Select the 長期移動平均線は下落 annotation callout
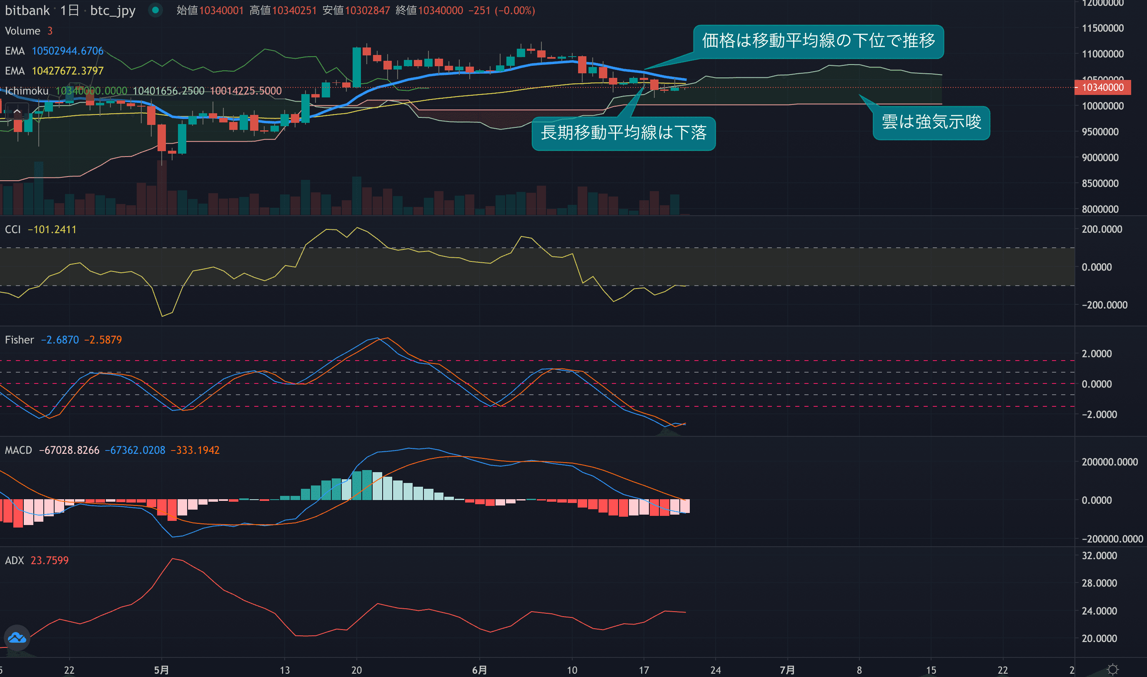The image size is (1147, 677). pos(623,133)
